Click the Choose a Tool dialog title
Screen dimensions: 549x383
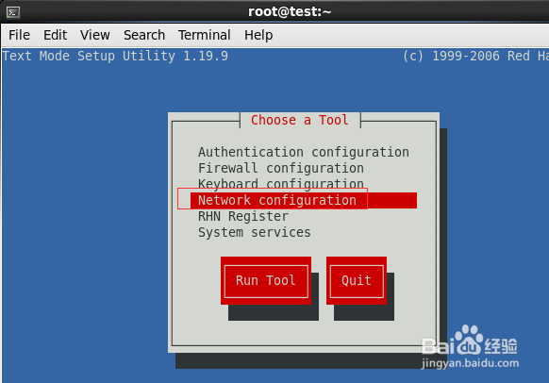(300, 120)
